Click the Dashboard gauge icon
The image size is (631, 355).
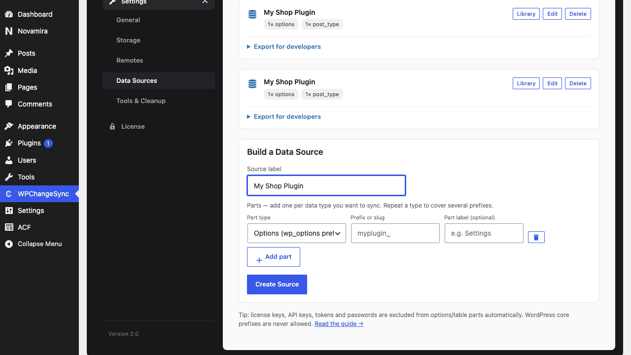click(9, 14)
